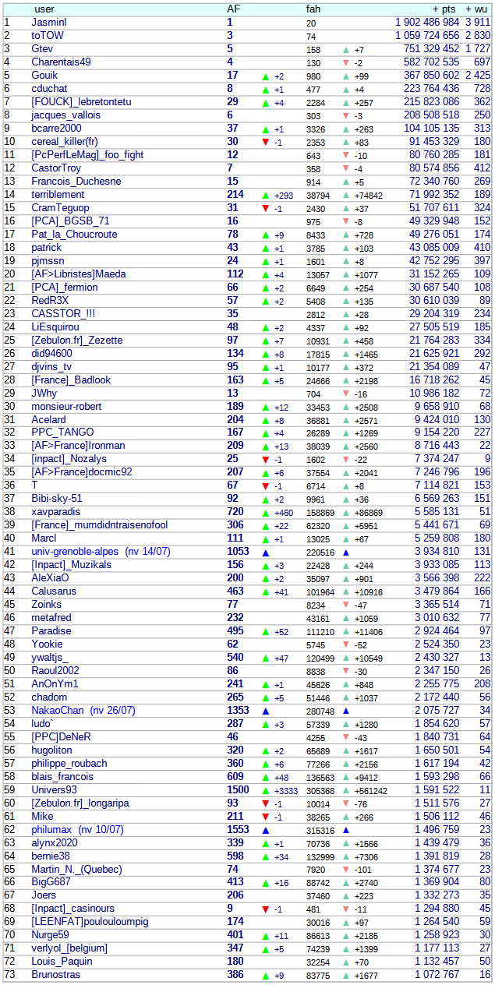Click the '+ pts' column header

pos(444,9)
